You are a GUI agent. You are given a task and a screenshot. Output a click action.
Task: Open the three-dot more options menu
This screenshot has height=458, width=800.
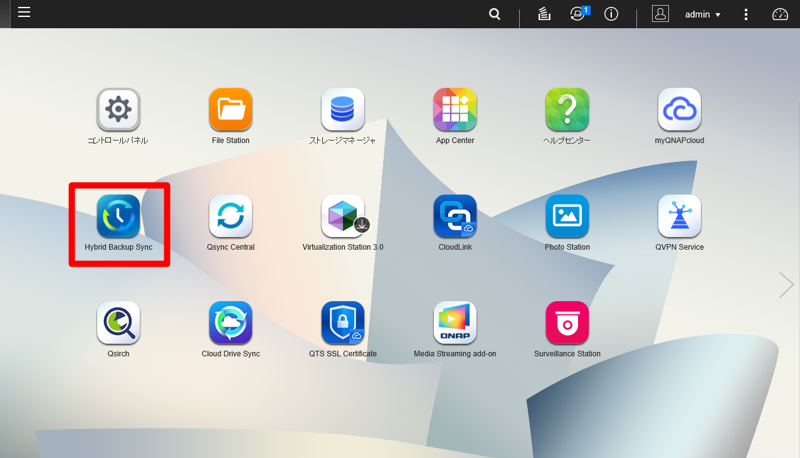(x=746, y=14)
